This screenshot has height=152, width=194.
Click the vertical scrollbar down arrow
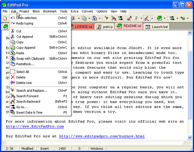190,138
